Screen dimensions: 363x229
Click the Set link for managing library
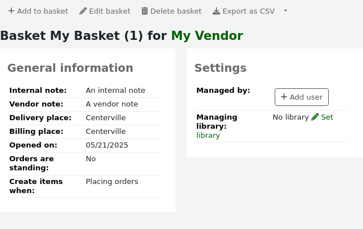click(327, 117)
